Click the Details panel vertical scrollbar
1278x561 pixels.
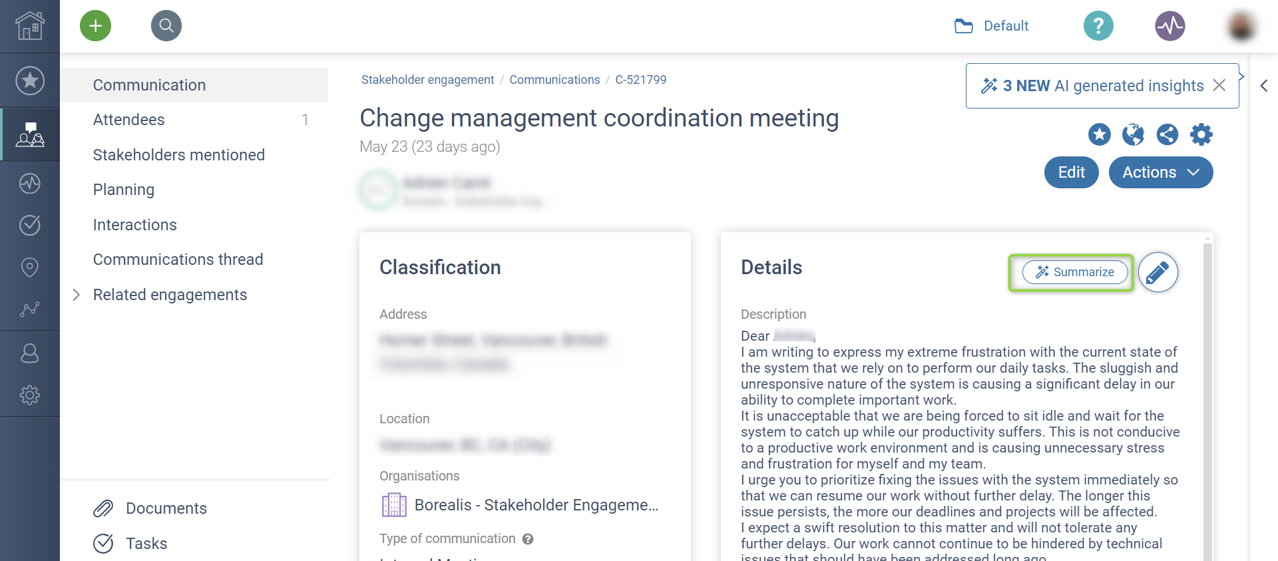tap(1207, 399)
